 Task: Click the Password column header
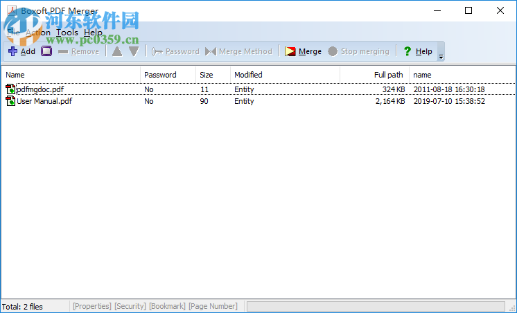[x=168, y=75]
